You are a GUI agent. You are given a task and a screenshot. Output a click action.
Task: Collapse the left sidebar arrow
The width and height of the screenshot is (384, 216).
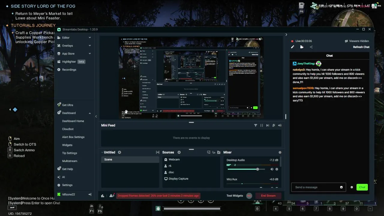[x=96, y=116]
